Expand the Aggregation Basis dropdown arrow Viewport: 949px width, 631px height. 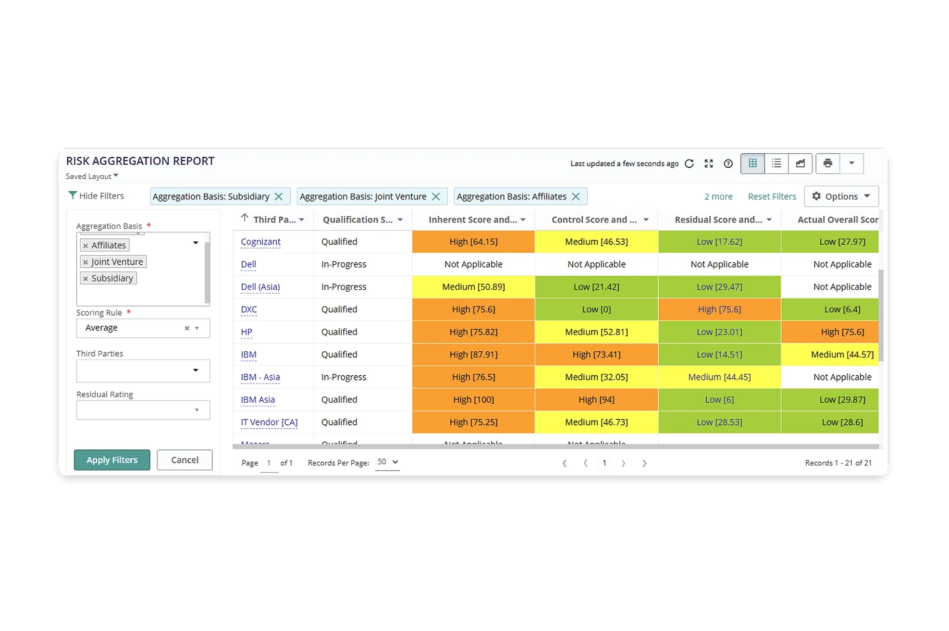point(196,243)
